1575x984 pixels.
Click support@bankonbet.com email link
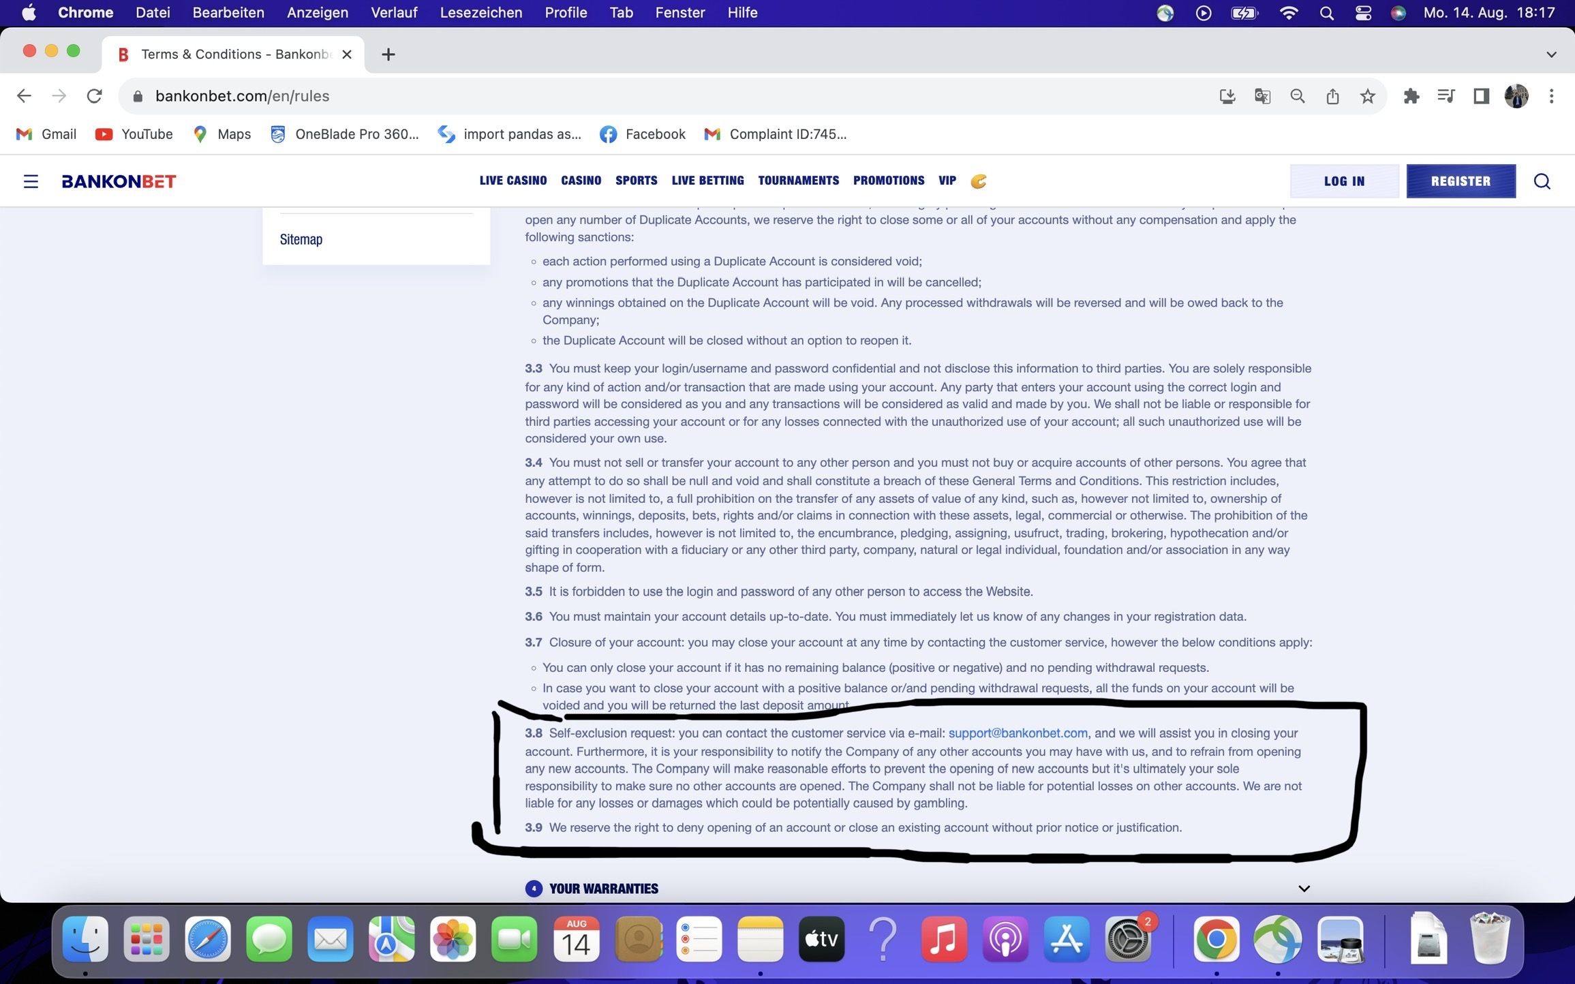click(x=1018, y=733)
